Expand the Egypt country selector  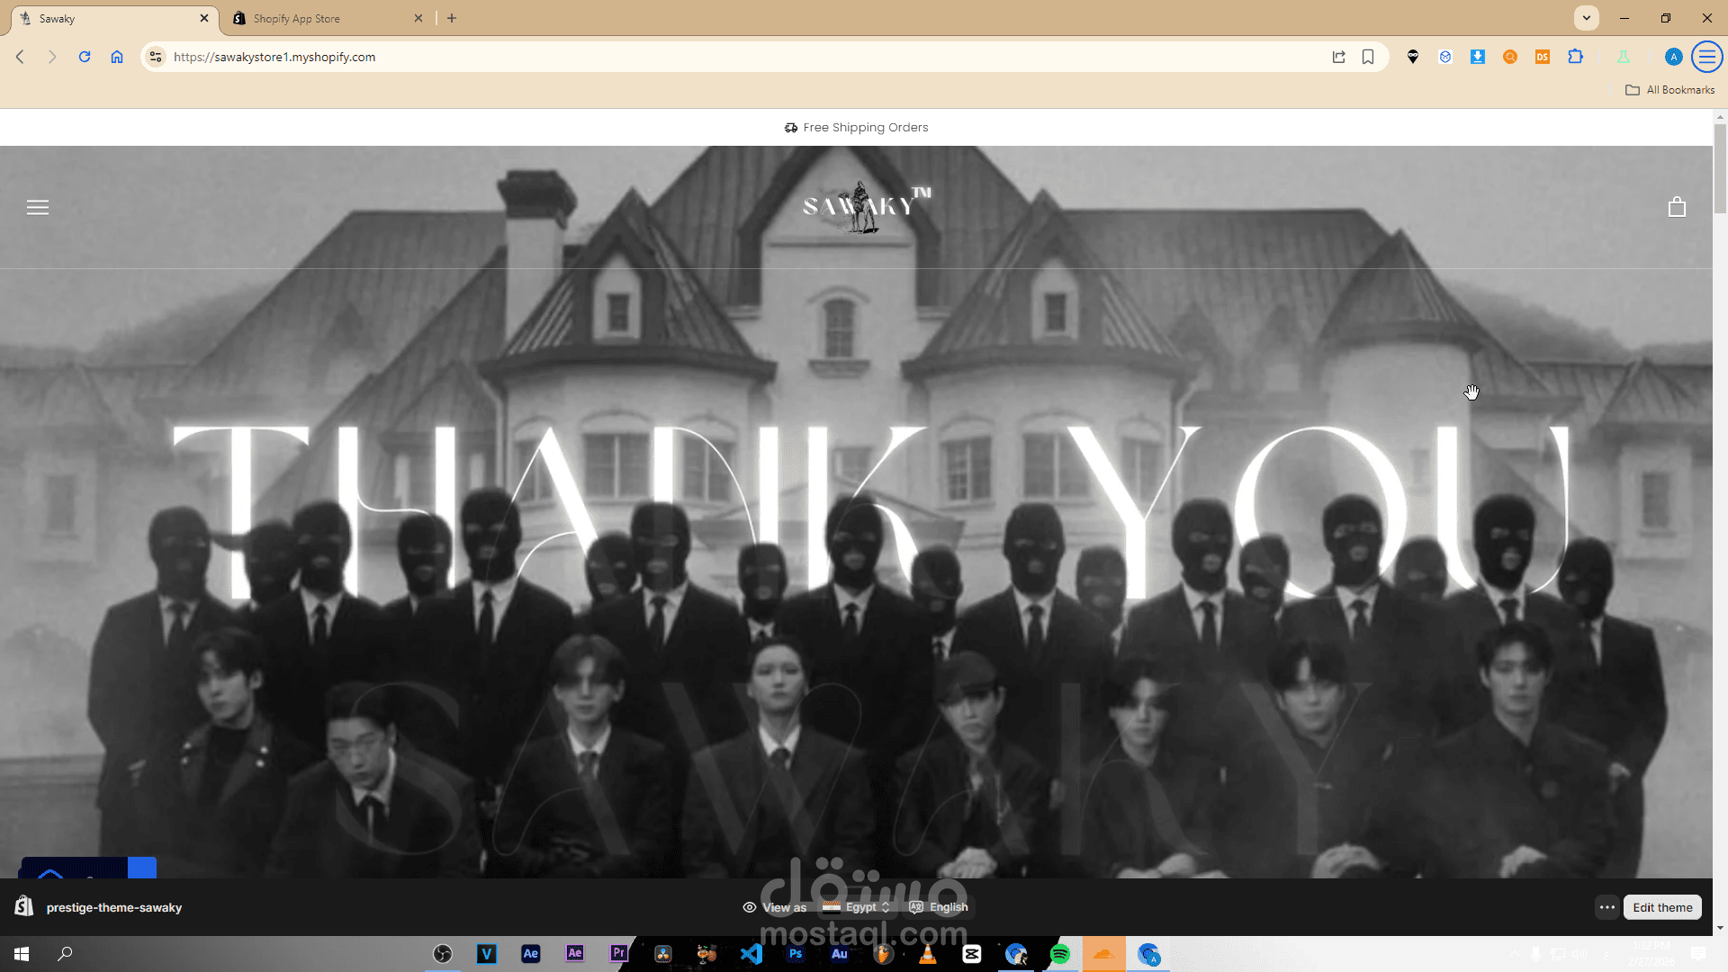(857, 907)
